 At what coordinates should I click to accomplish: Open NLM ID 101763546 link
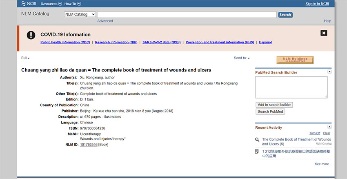[89, 144]
